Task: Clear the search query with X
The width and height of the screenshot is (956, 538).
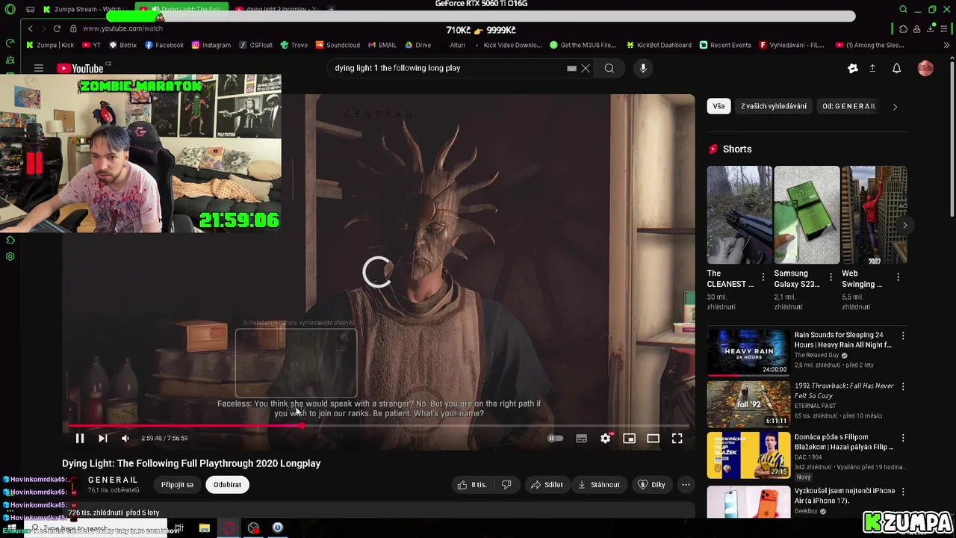Action: 586,68
